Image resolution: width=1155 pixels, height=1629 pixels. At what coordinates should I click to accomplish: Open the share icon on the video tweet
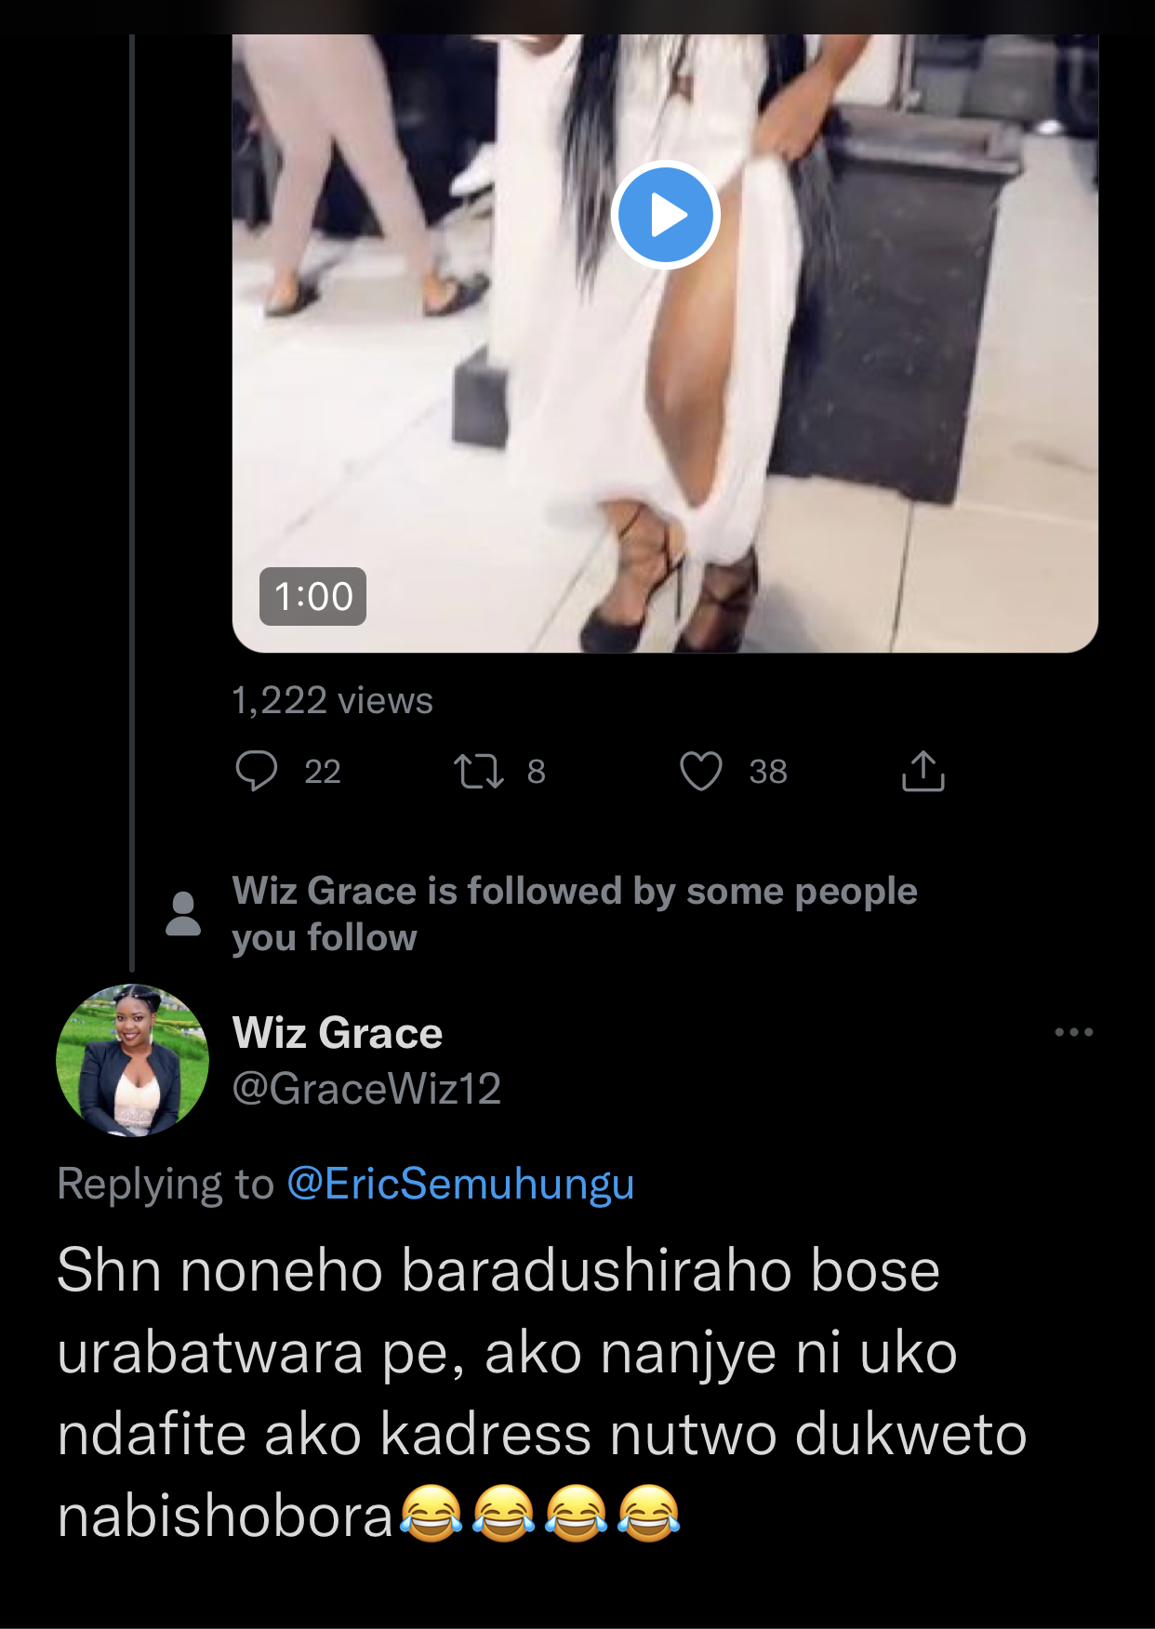[x=923, y=771]
